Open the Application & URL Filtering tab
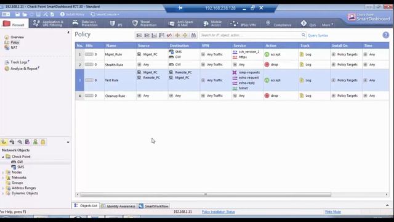 point(48,23)
